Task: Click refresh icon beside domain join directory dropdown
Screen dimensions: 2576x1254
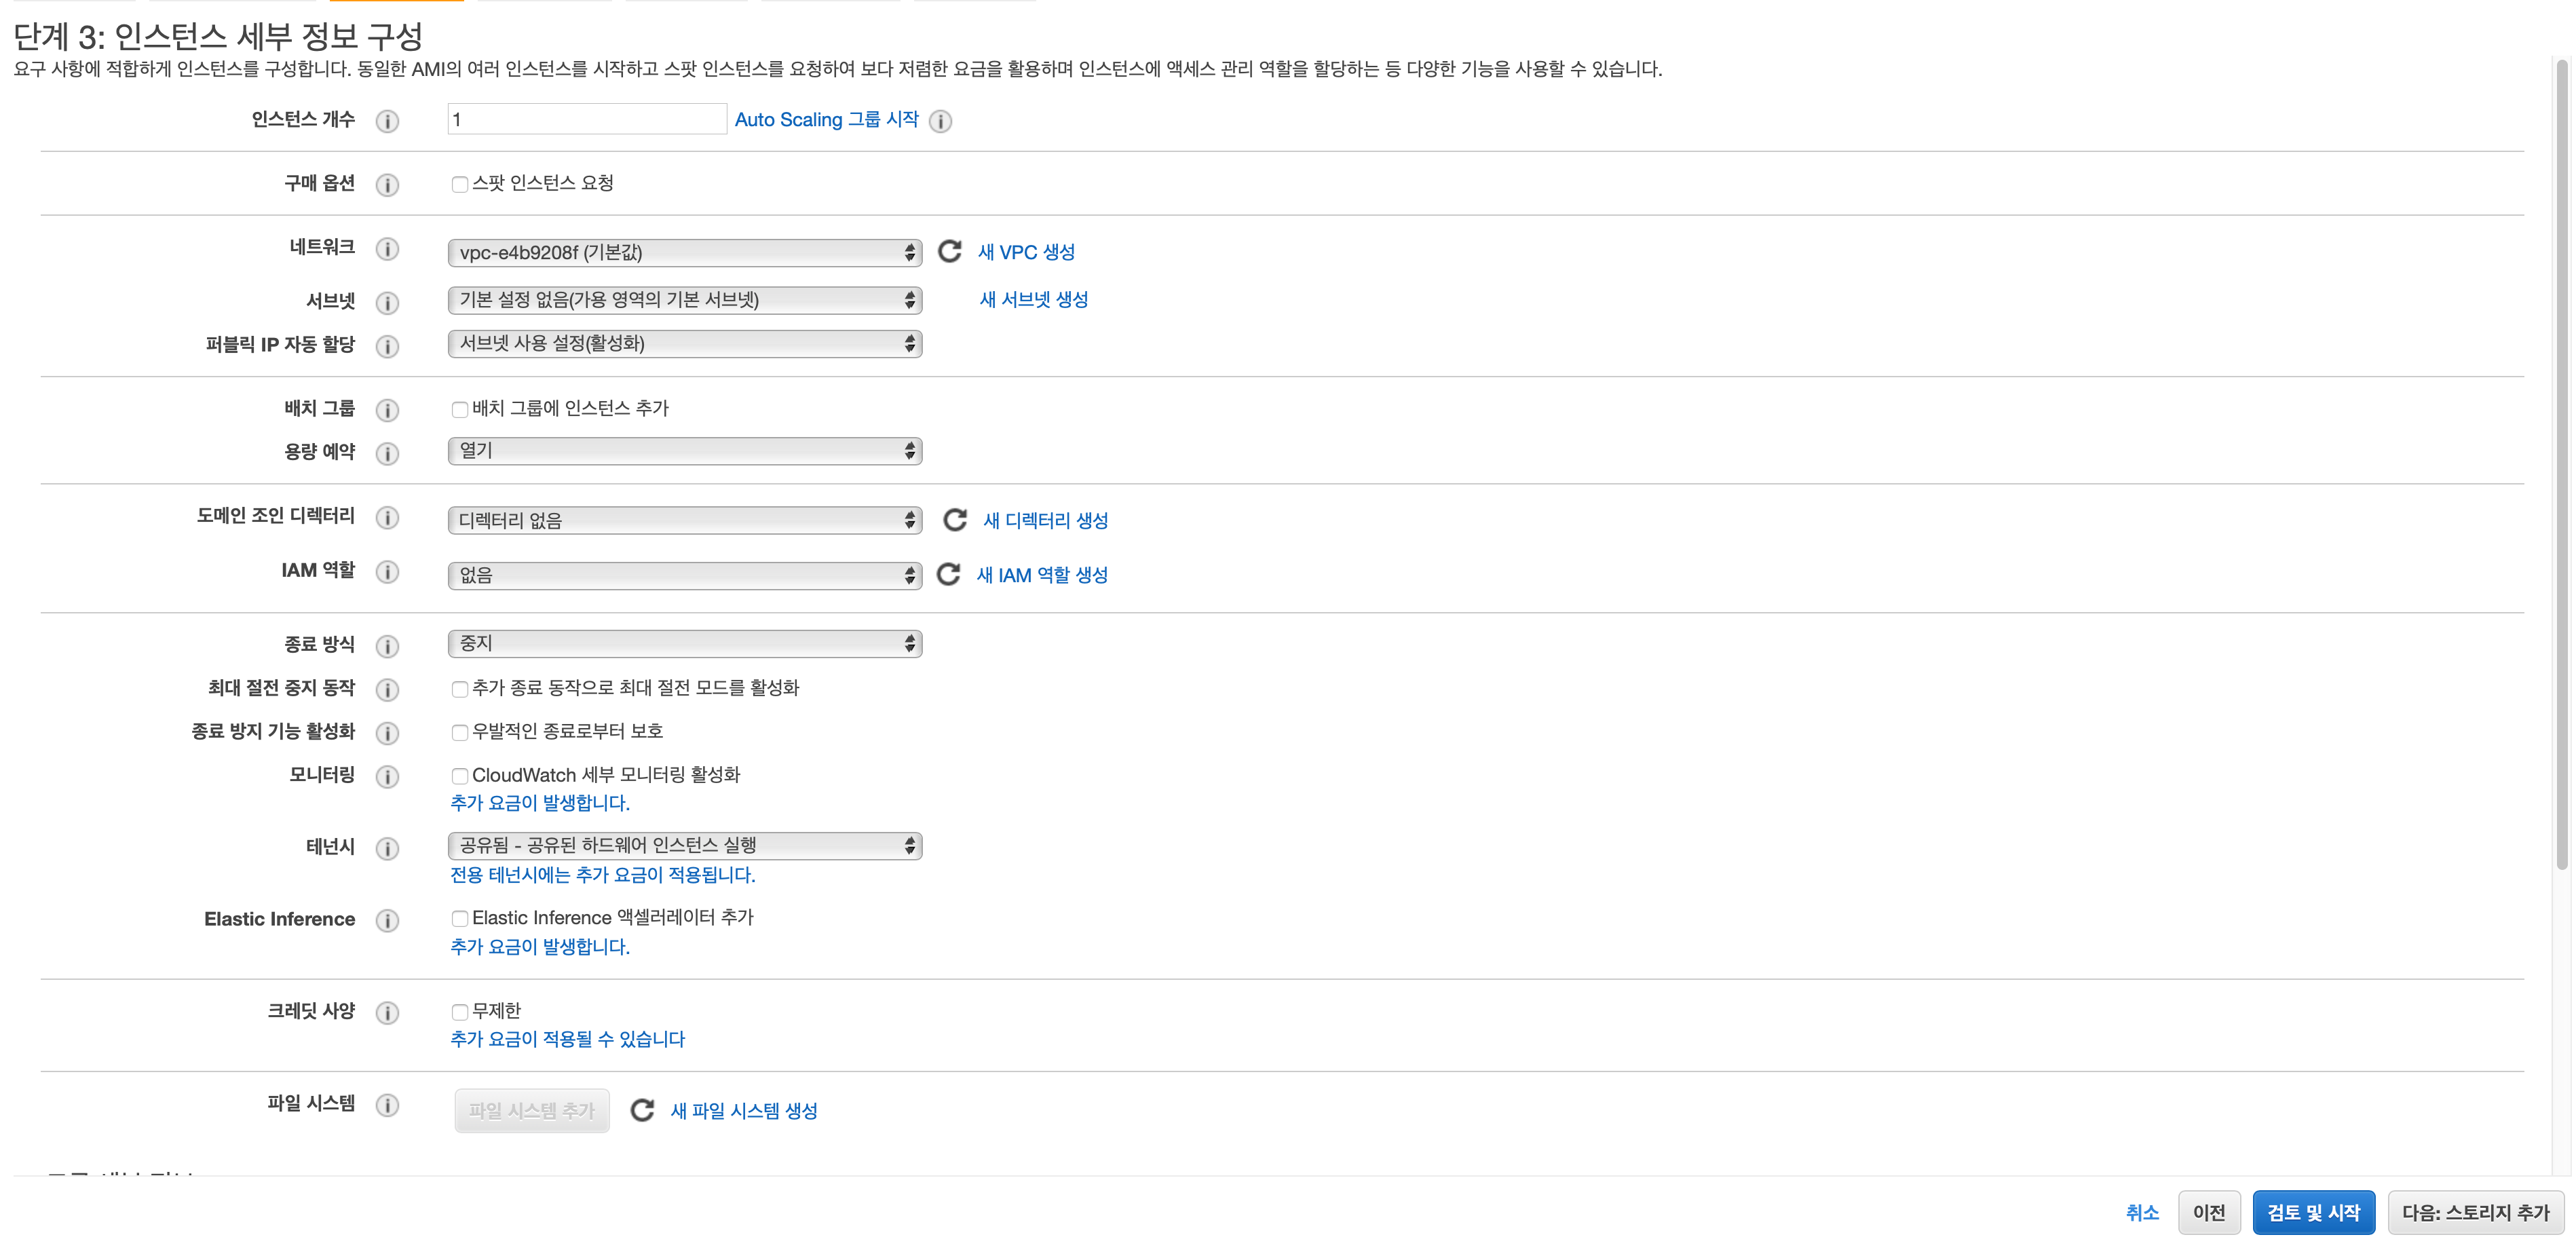Action: 955,519
